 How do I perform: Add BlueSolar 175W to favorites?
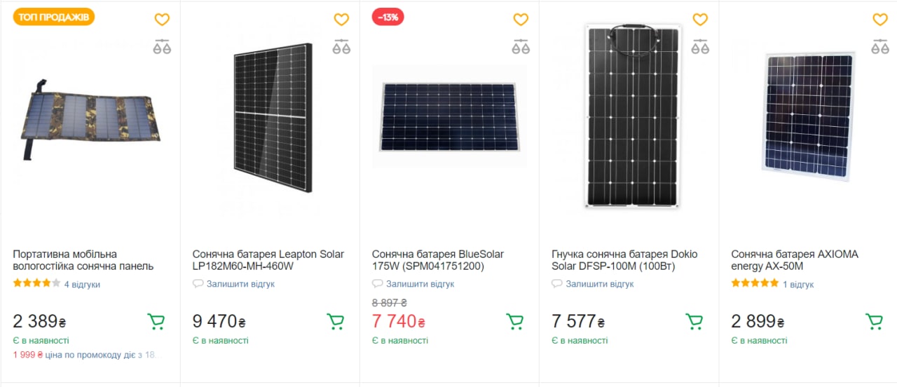click(521, 20)
